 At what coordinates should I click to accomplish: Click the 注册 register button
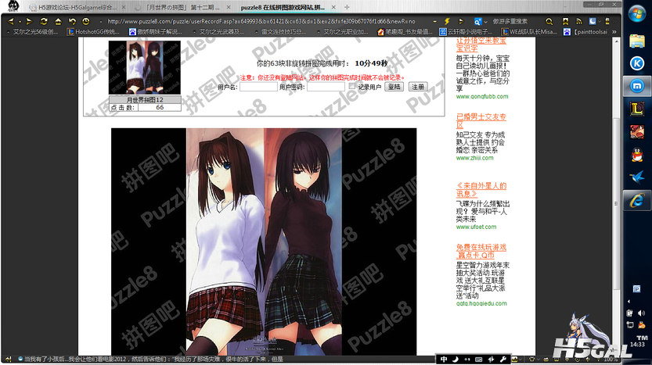[418, 87]
